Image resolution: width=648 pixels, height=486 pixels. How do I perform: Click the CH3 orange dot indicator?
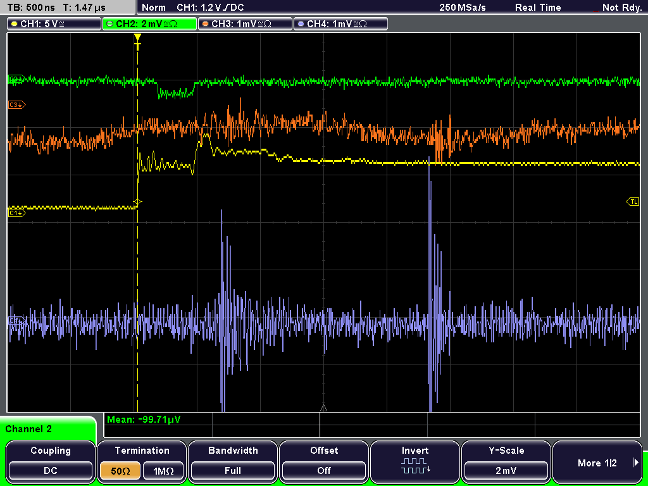206,24
